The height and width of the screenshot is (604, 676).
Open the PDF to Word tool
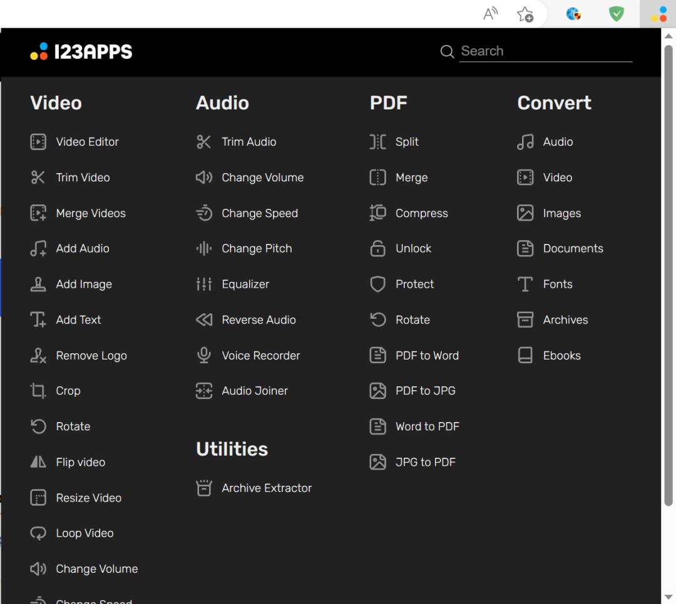pyautogui.click(x=427, y=356)
